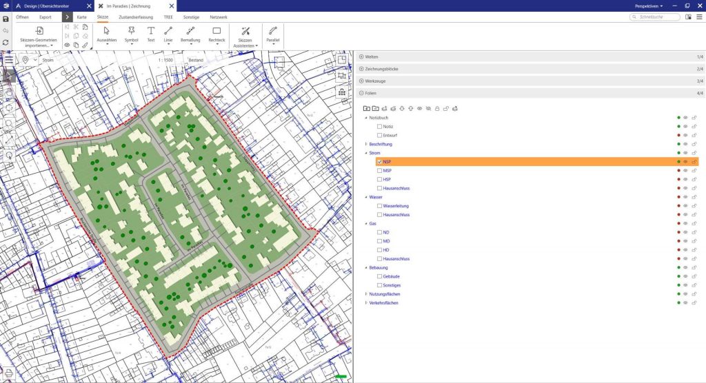Screen dimensions: 706x383
Task: Uncheck the NSP layer checkbox
Action: (x=379, y=162)
